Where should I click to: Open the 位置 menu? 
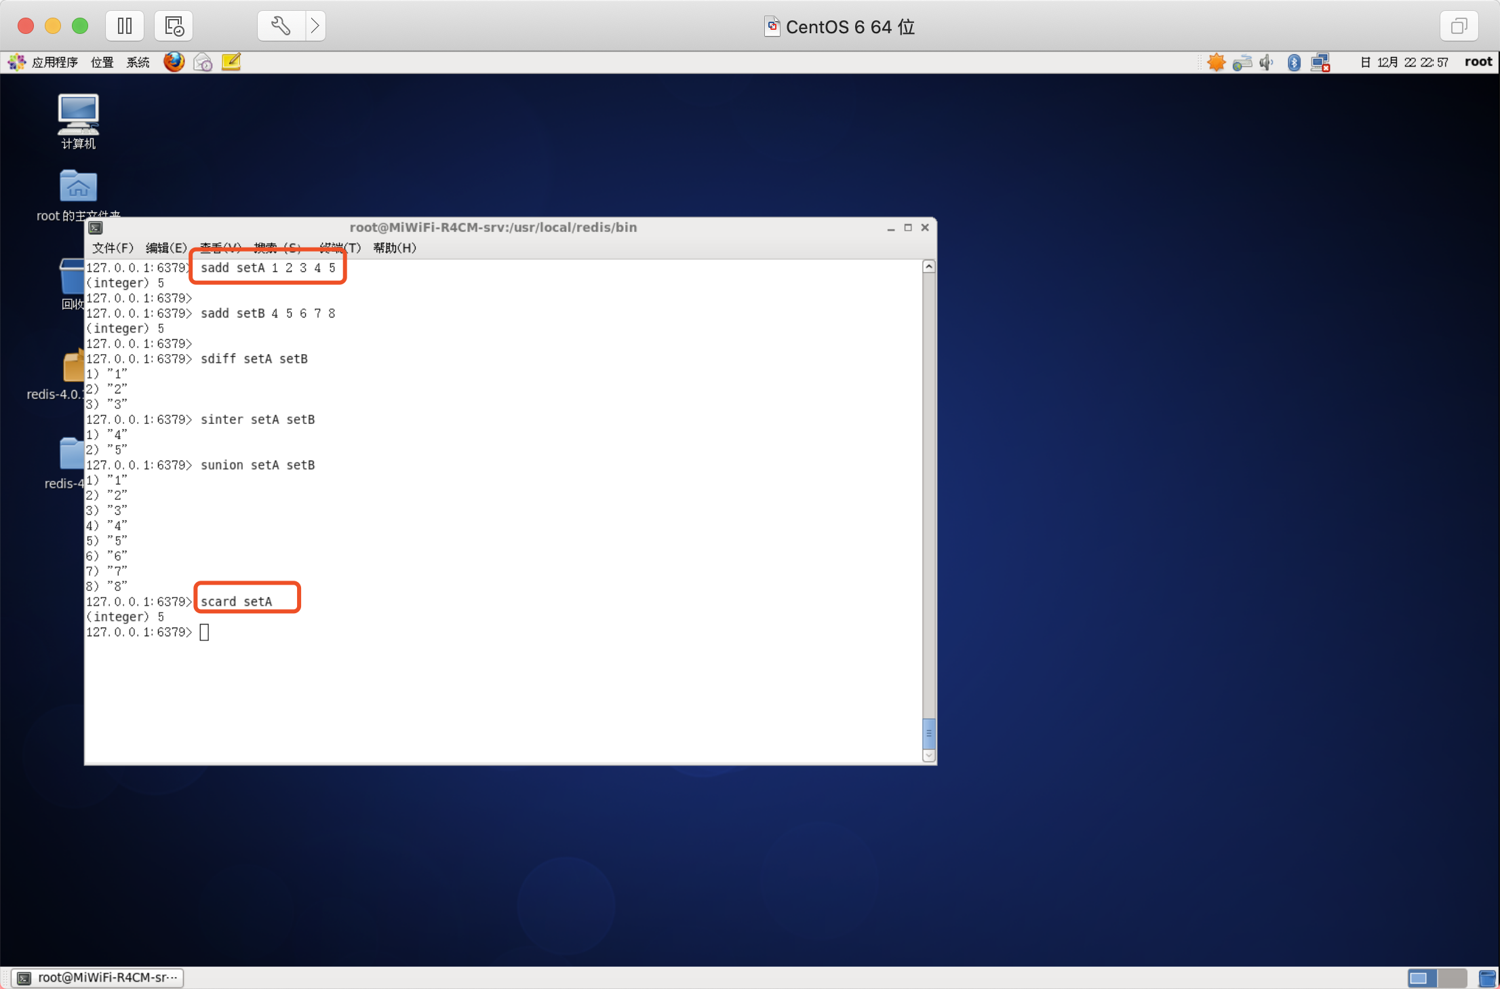[x=102, y=62]
